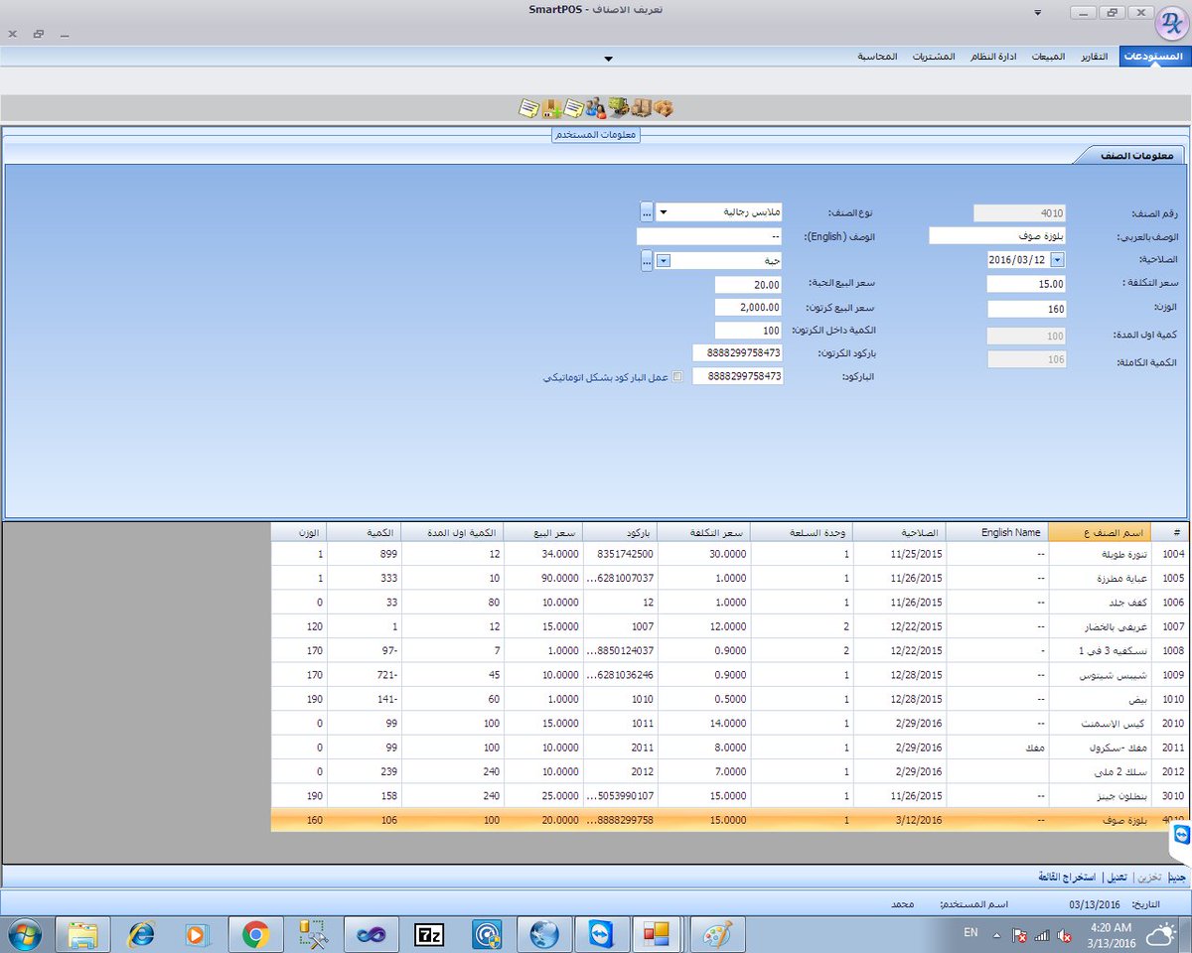Click the weather cloud tray icon

[x=1159, y=935]
